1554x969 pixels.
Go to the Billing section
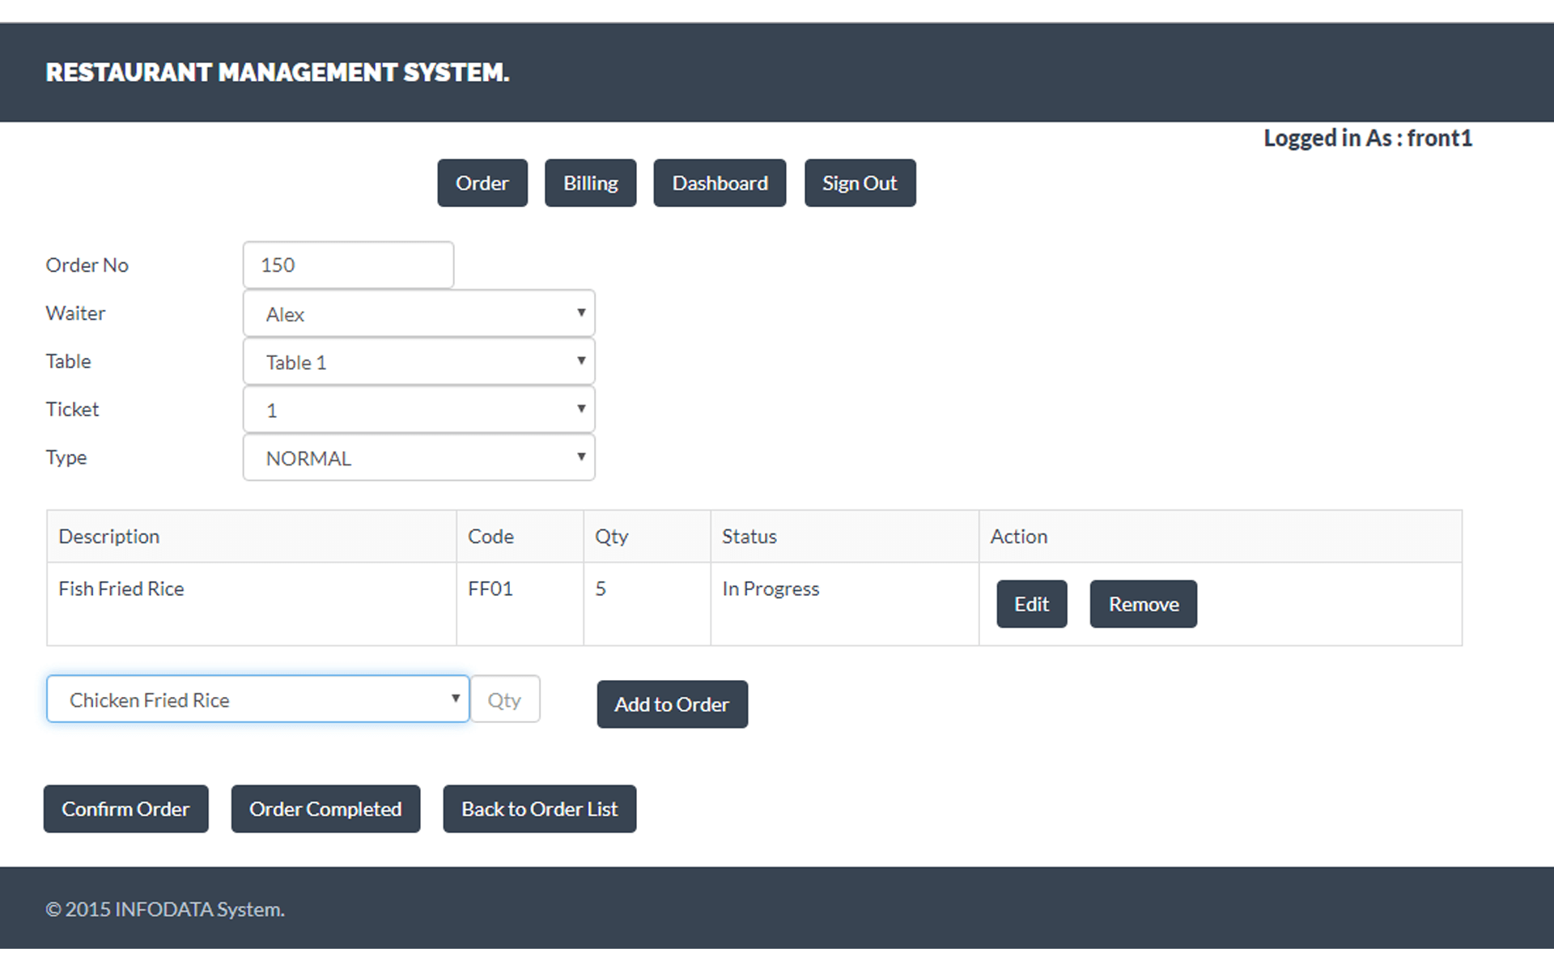tap(590, 183)
